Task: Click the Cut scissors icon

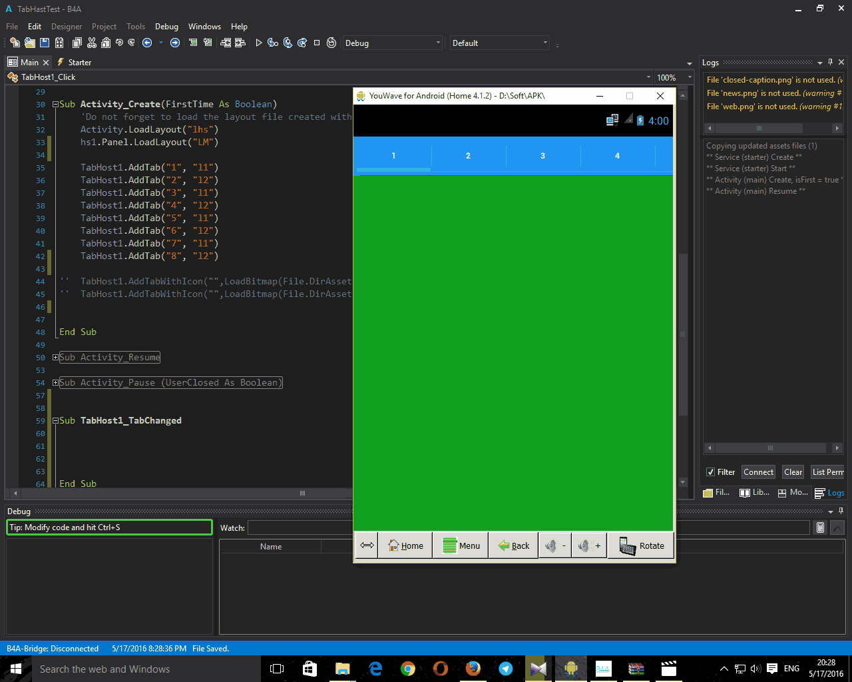Action: pos(91,43)
